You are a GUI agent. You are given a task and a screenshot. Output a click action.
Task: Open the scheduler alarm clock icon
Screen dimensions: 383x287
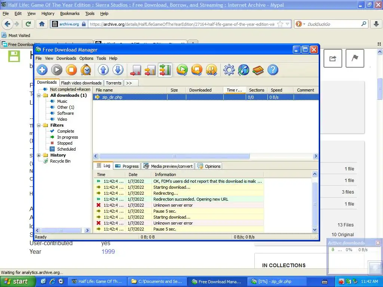tap(86, 70)
